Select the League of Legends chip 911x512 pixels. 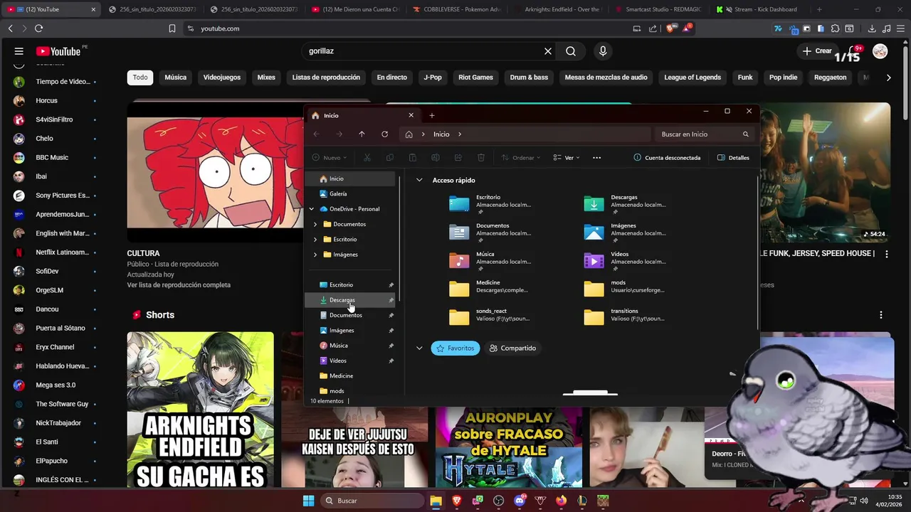click(693, 78)
